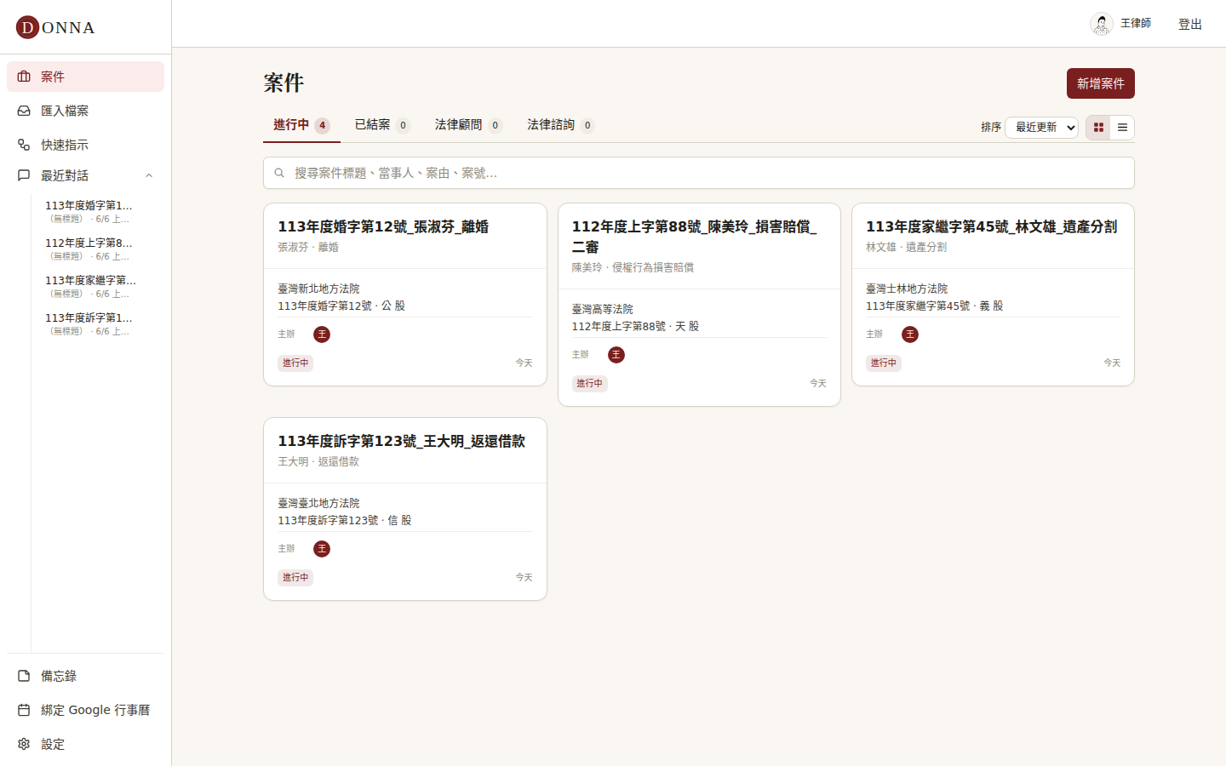Select the 法律顧問 tab

pos(468,125)
